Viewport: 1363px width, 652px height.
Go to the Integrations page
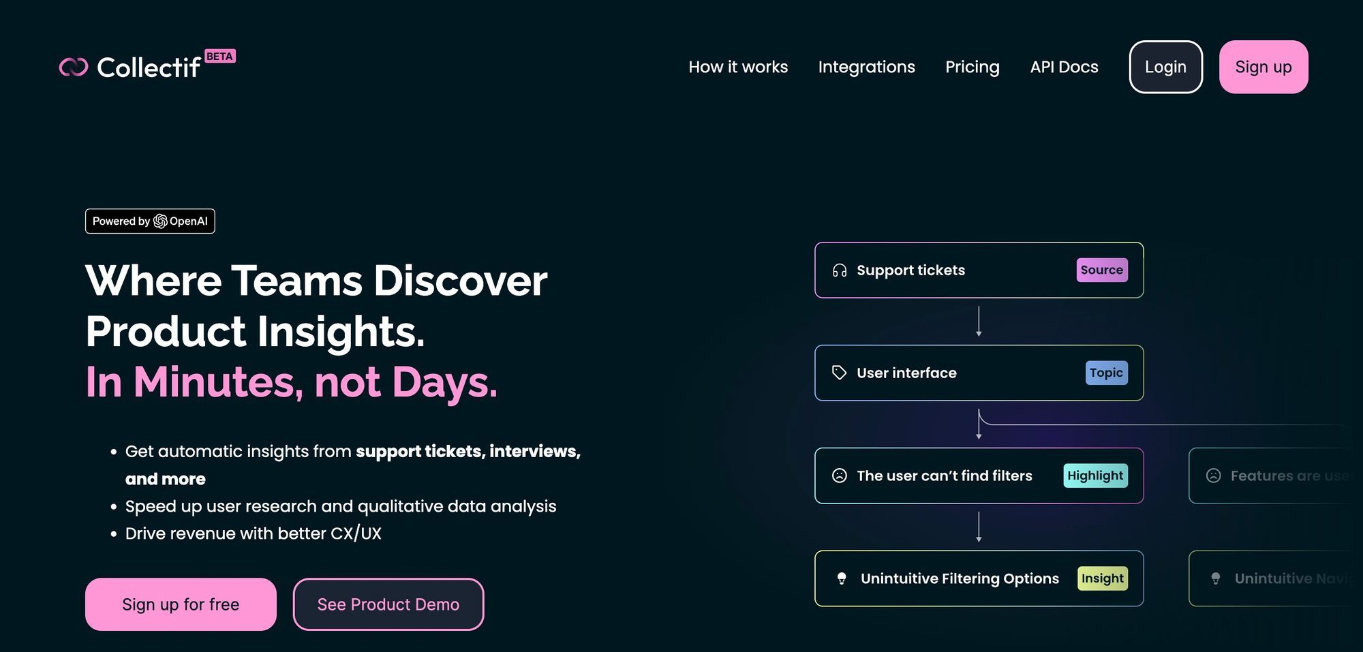[866, 67]
